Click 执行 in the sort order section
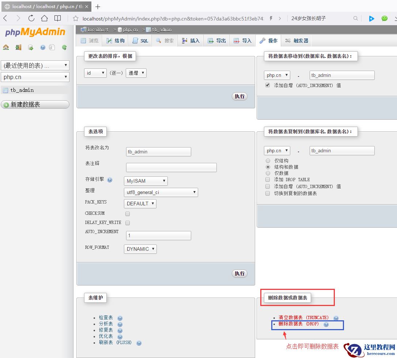 [x=239, y=96]
